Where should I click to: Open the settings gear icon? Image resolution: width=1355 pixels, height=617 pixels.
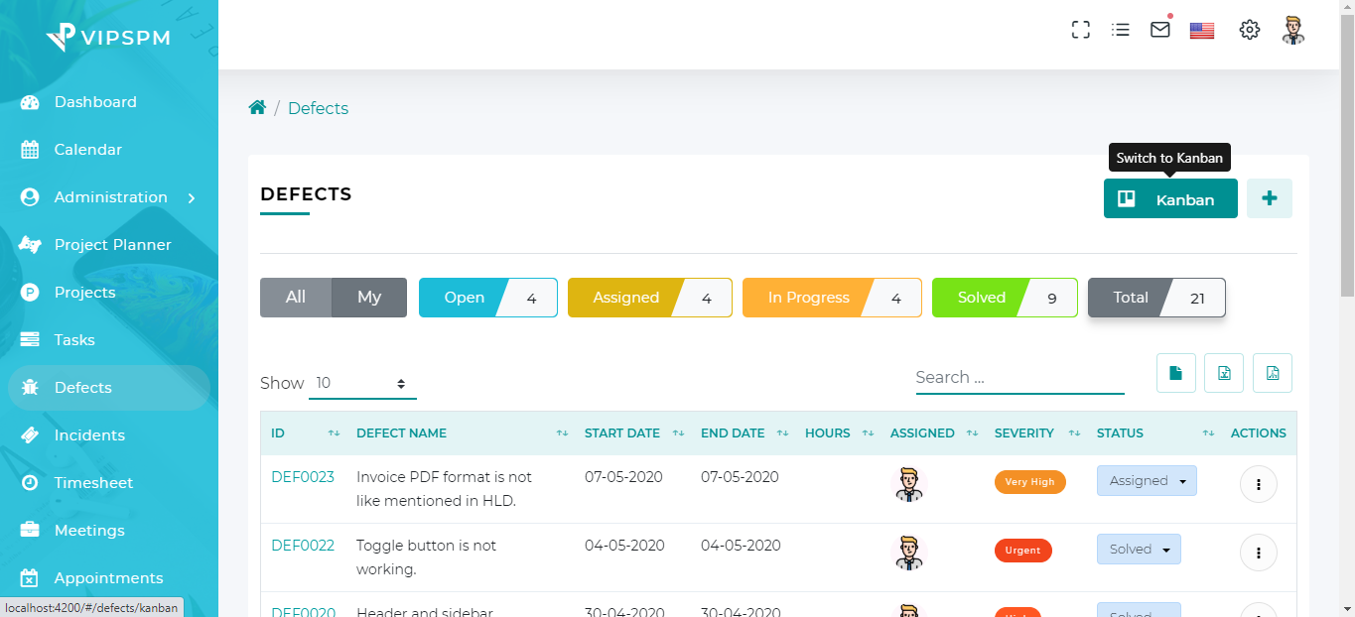1250,30
